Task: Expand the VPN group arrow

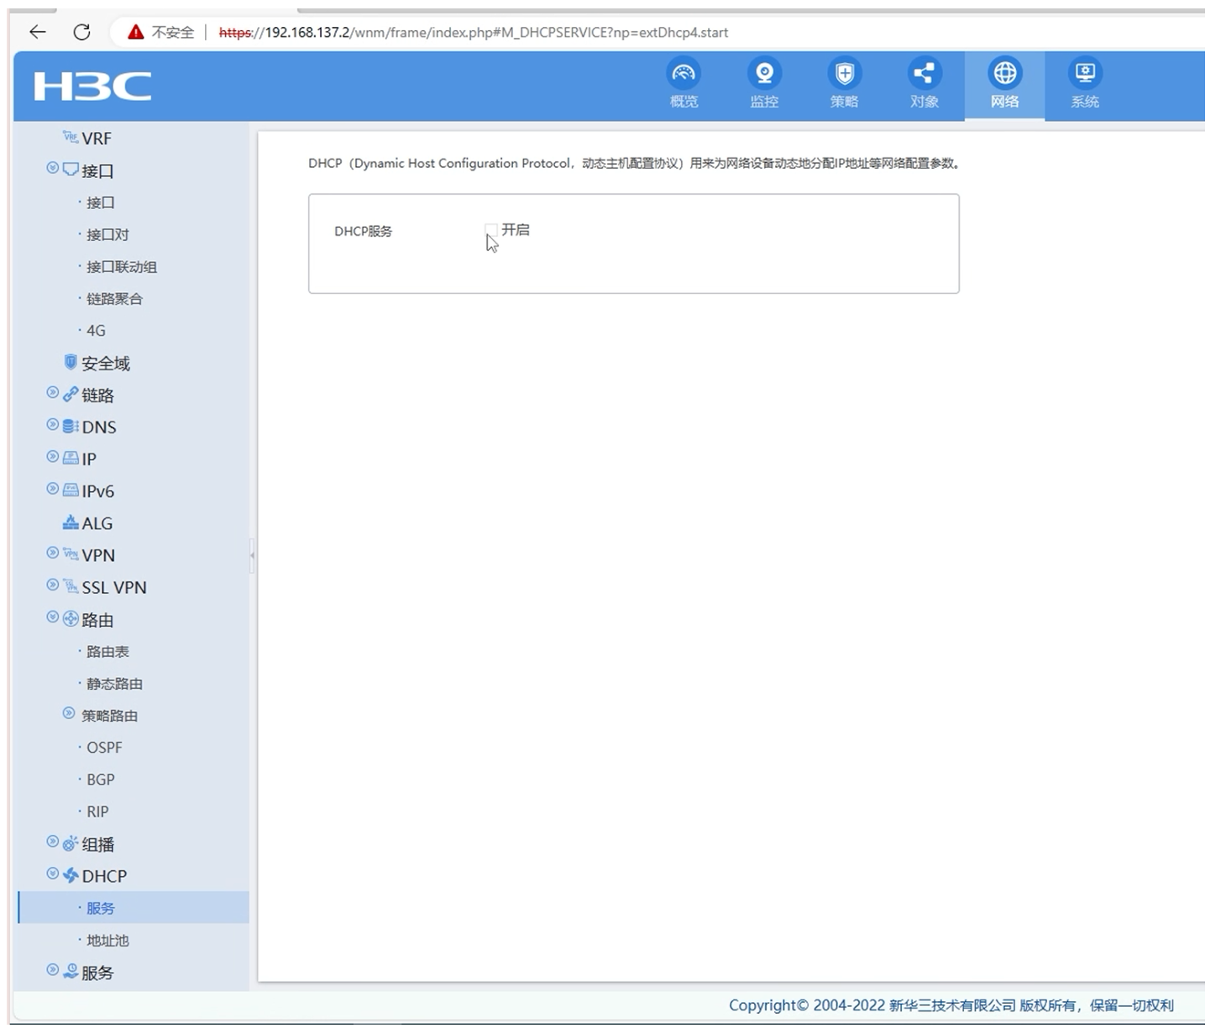Action: (x=53, y=553)
